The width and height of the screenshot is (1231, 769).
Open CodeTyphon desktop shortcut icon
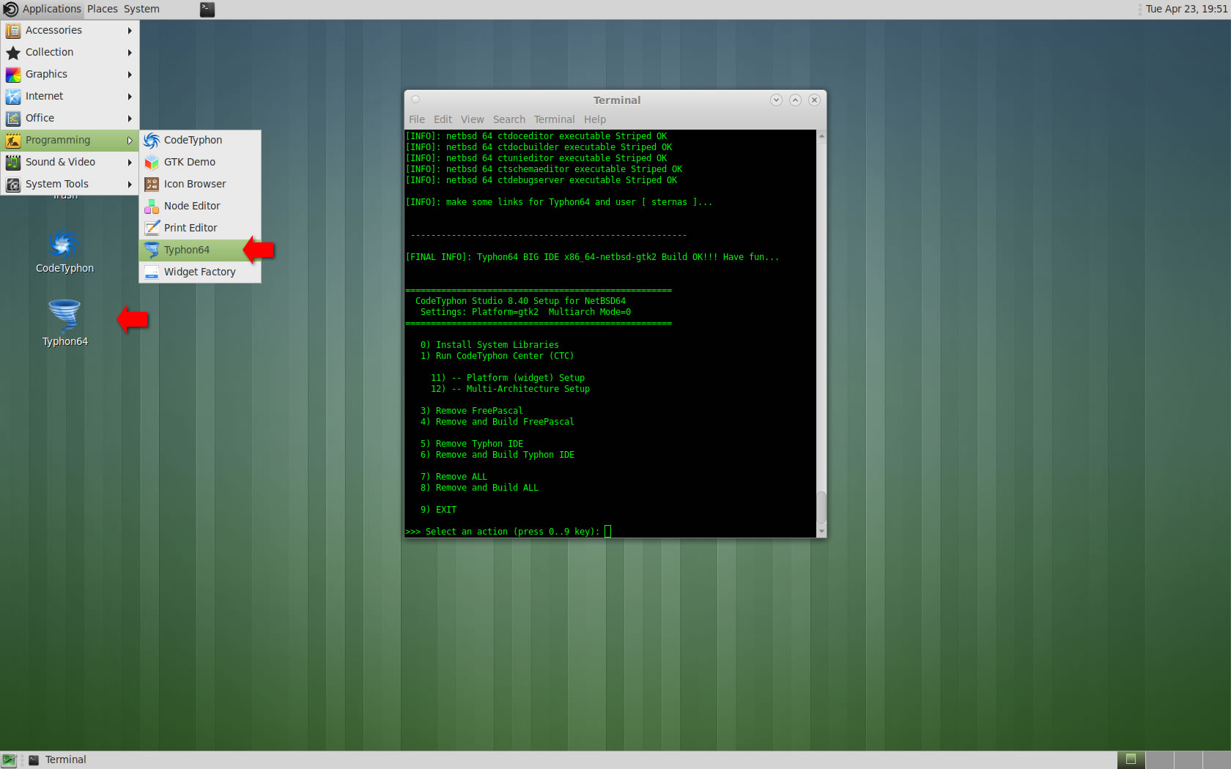point(64,244)
